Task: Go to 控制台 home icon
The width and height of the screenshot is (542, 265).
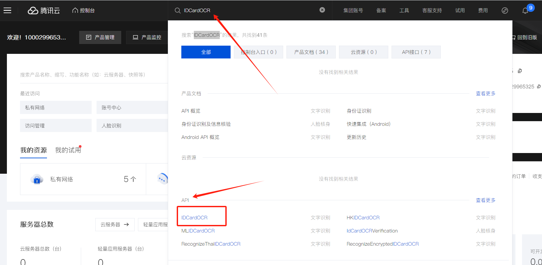Action: [x=75, y=10]
